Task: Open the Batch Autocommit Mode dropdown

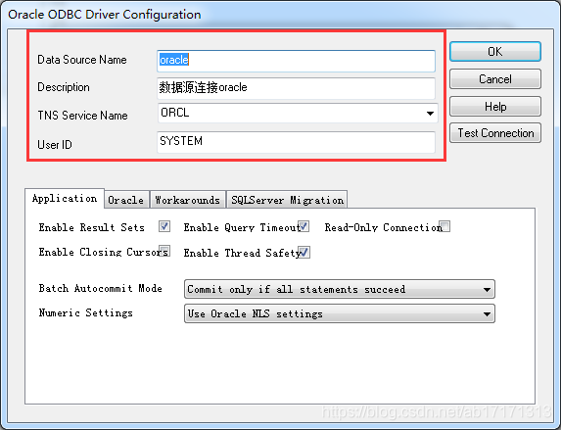Action: 339,289
